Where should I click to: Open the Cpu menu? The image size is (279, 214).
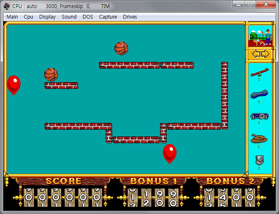pyautogui.click(x=28, y=17)
